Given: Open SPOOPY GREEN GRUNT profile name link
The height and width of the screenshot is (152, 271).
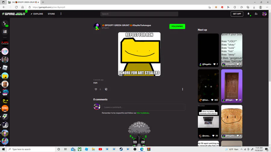Looking at the screenshot, I should coord(126,25).
